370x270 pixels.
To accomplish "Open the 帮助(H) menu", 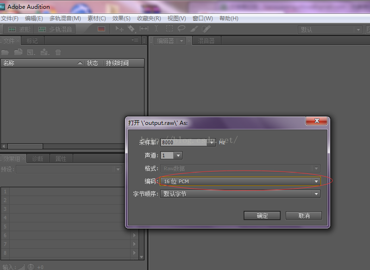I will [229, 18].
